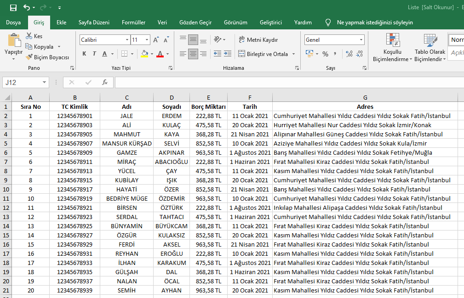Click Tablo Olarak Biçimlendir button
This screenshot has height=298, width=464.
point(430,48)
